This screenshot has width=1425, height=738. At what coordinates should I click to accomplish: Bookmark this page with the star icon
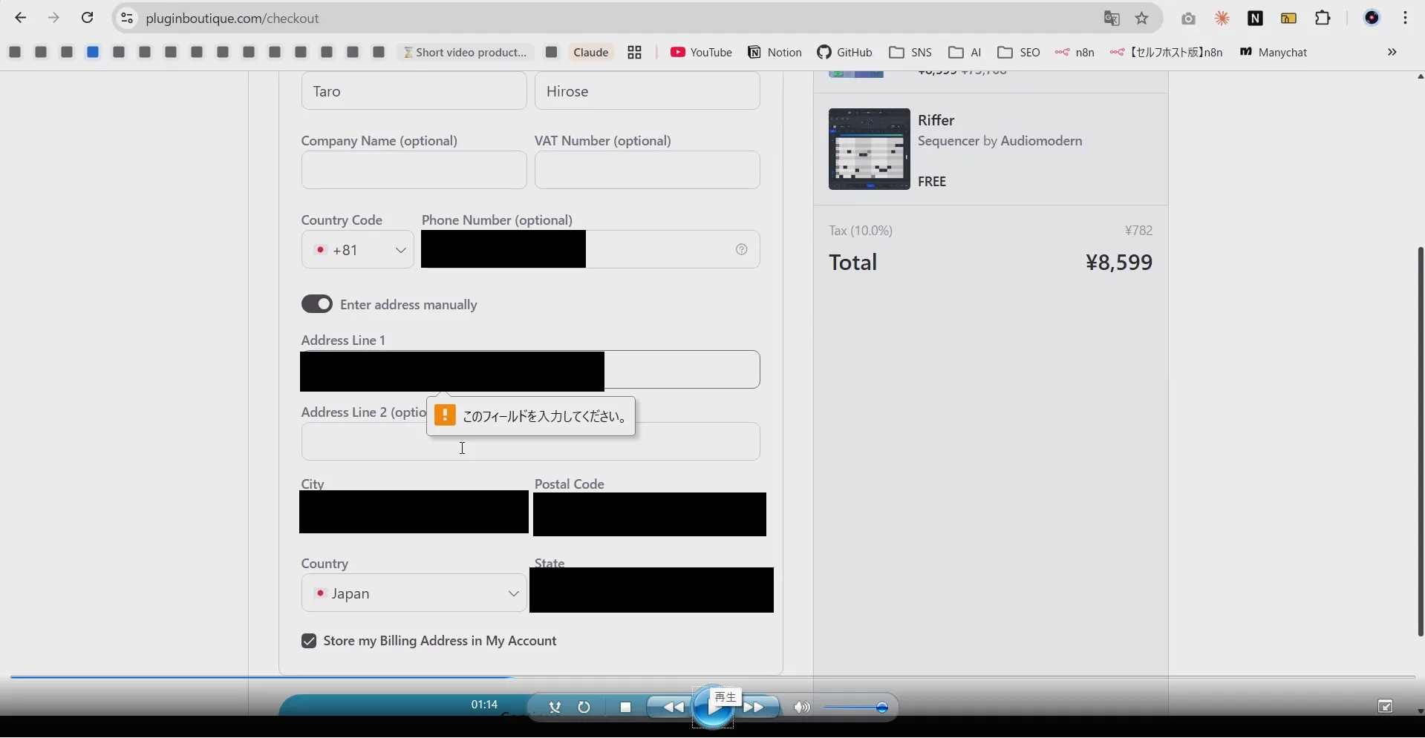click(x=1142, y=18)
